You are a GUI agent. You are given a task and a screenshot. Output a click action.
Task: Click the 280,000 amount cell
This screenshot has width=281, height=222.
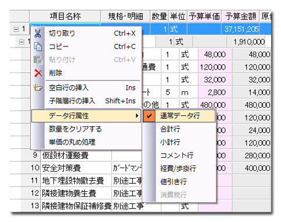point(251,155)
